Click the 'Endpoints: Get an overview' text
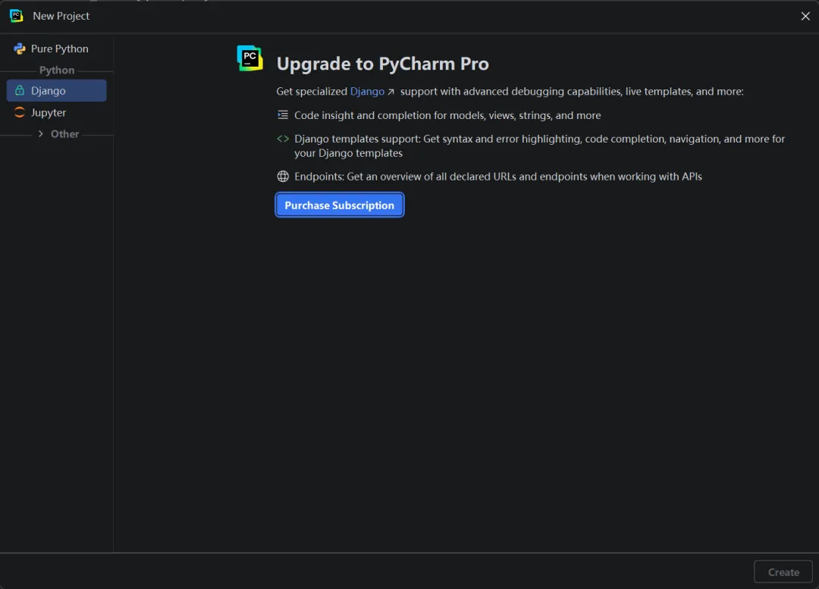Image resolution: width=819 pixels, height=589 pixels. click(x=497, y=177)
